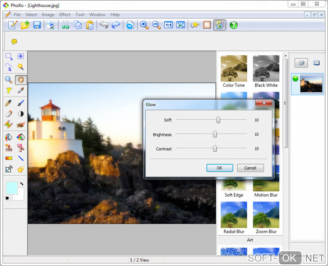Click the Soft slider handle
This screenshot has height=266, width=328.
click(218, 120)
